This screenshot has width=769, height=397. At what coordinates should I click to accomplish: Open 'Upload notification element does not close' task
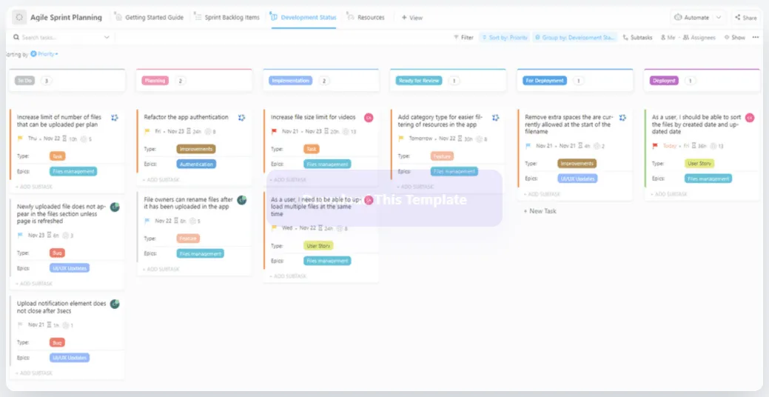click(x=61, y=307)
